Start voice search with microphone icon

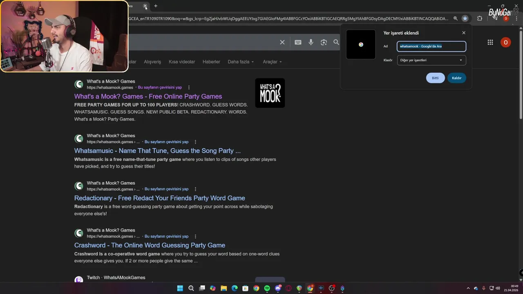pos(311,42)
